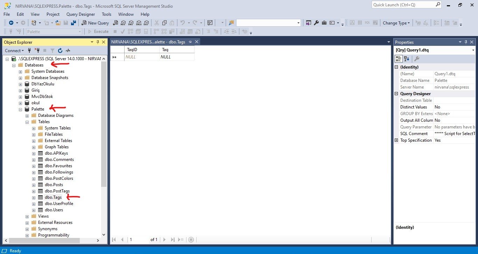Expand the System Databases node
This screenshot has width=478, height=254.
(x=21, y=71)
